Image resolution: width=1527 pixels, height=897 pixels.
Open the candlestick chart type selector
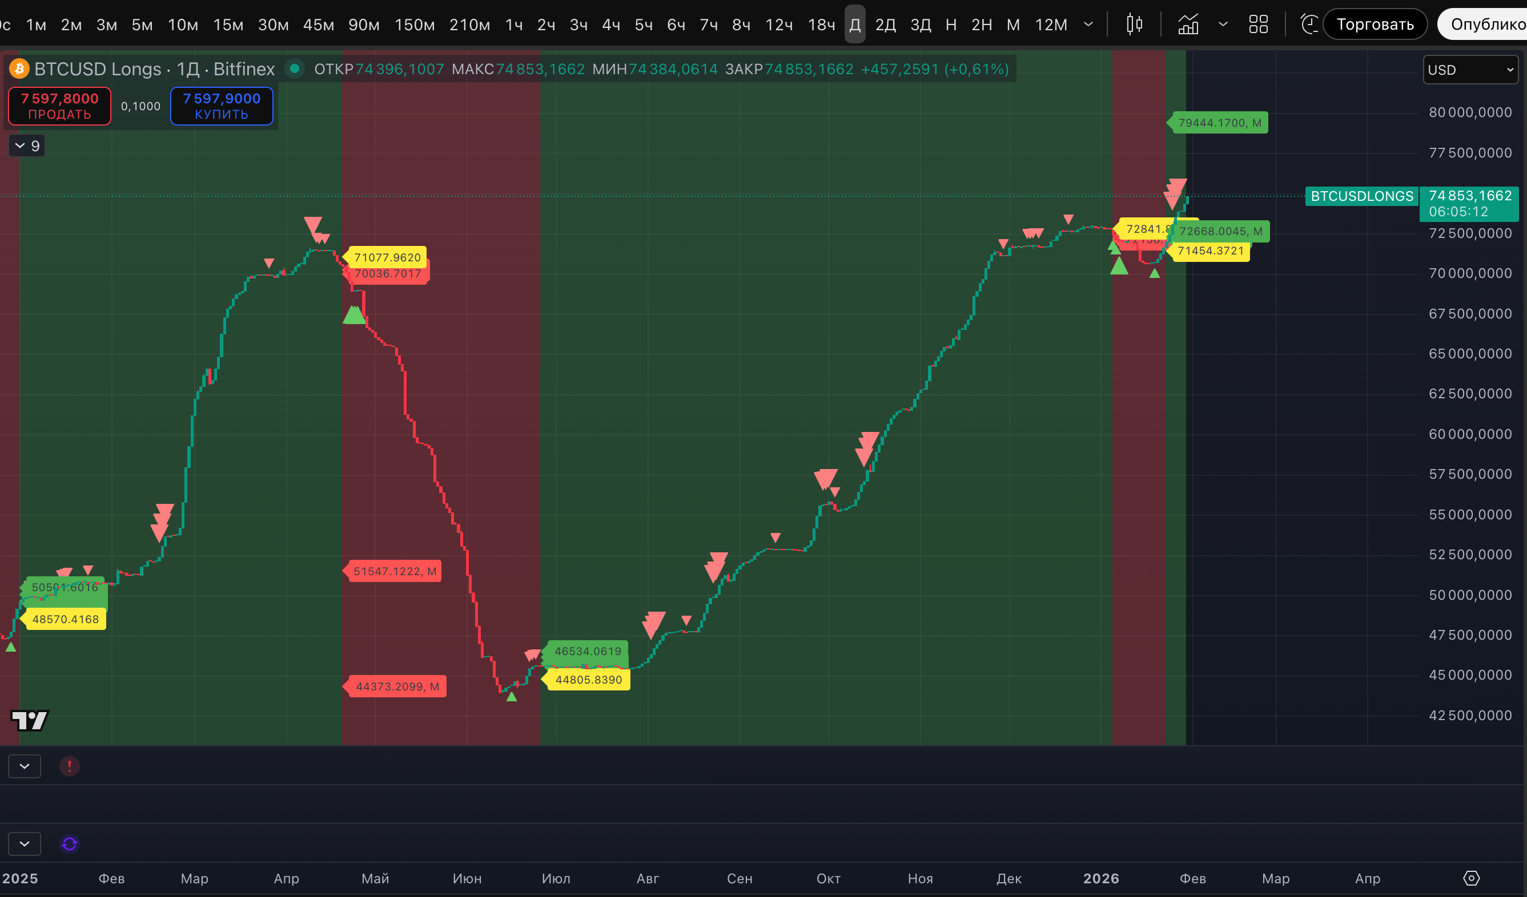(1134, 24)
